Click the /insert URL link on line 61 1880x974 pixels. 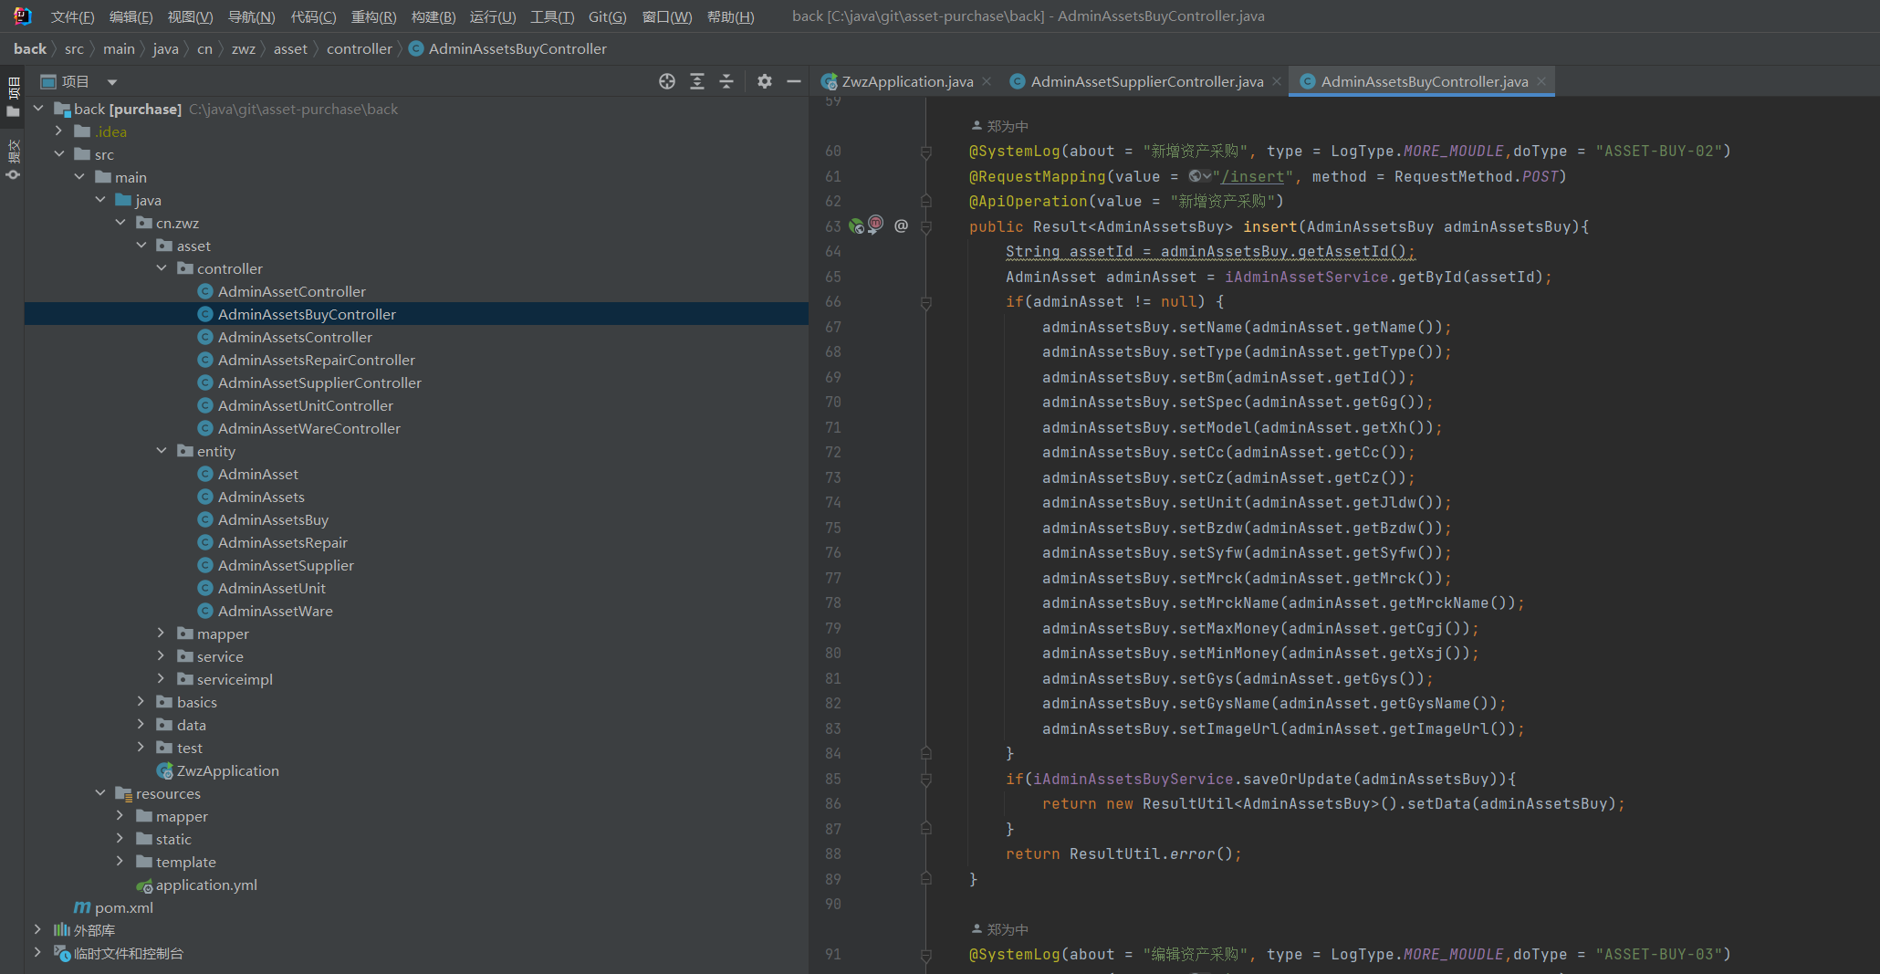coord(1252,176)
